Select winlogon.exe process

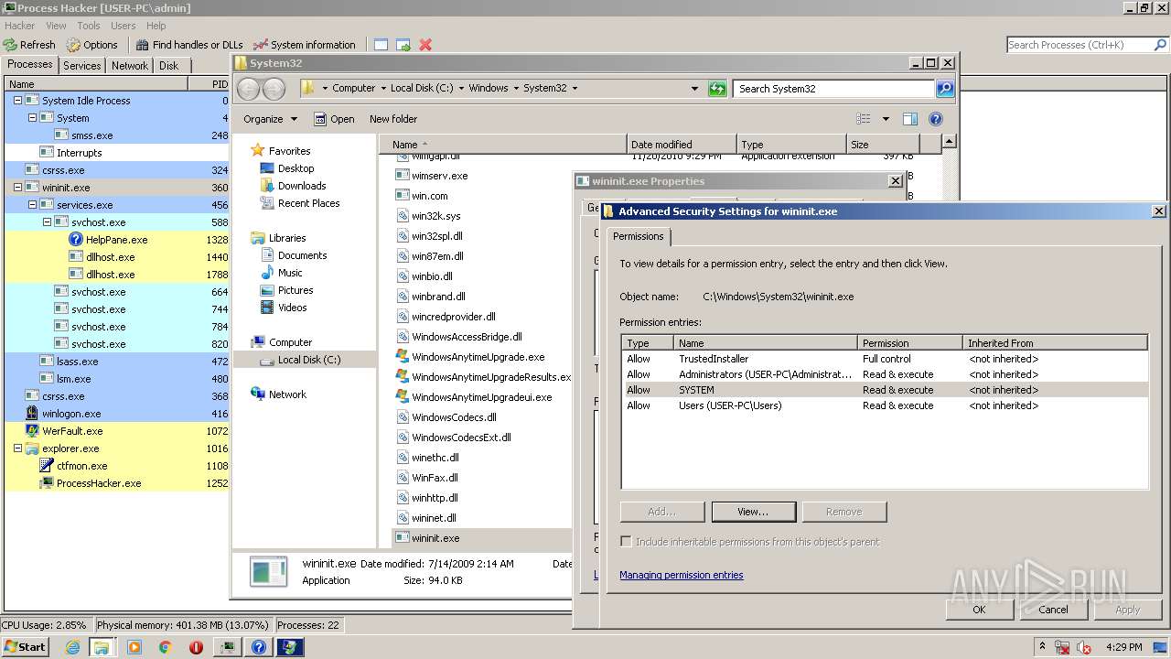click(116, 414)
